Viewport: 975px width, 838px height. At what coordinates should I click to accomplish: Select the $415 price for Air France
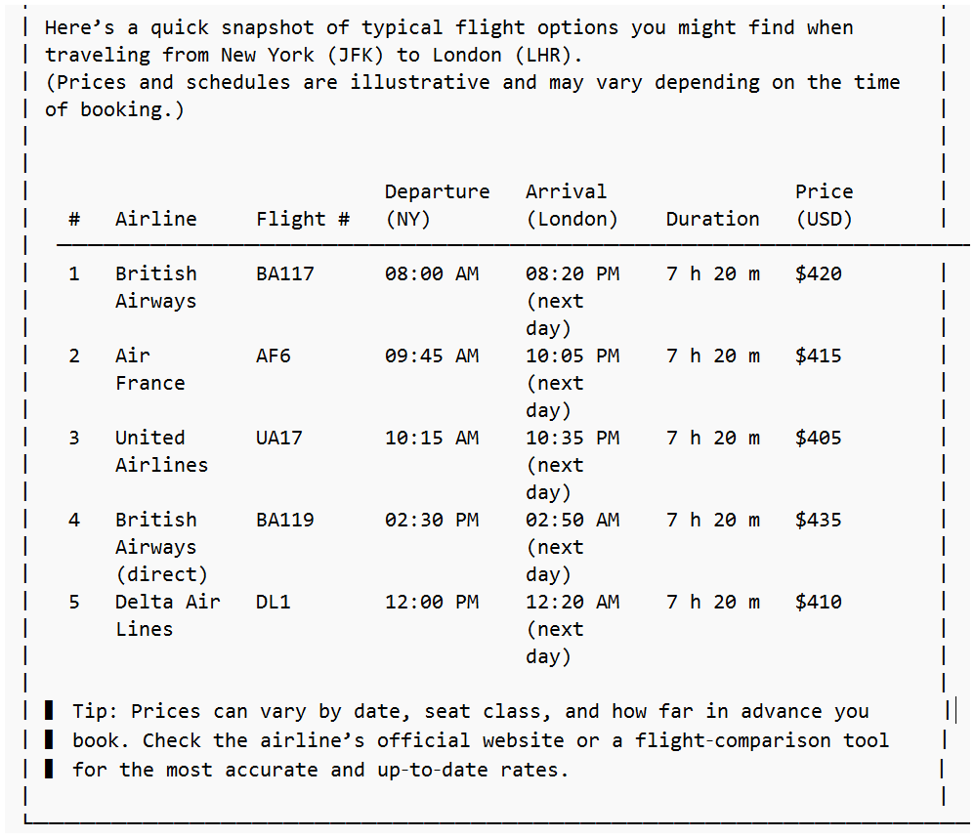click(819, 356)
